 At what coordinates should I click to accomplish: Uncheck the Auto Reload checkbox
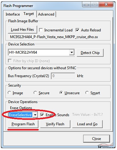click(x=77, y=30)
